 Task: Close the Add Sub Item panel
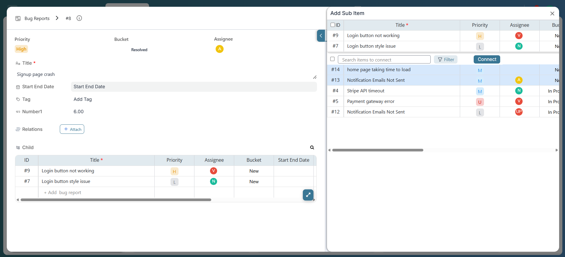(552, 14)
